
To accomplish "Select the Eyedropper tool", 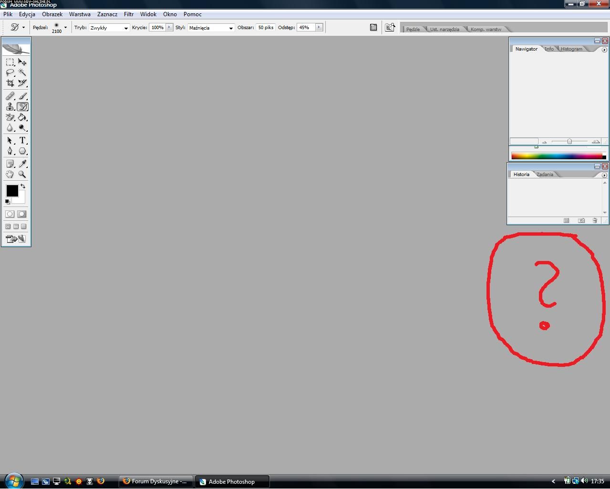I will (22, 164).
